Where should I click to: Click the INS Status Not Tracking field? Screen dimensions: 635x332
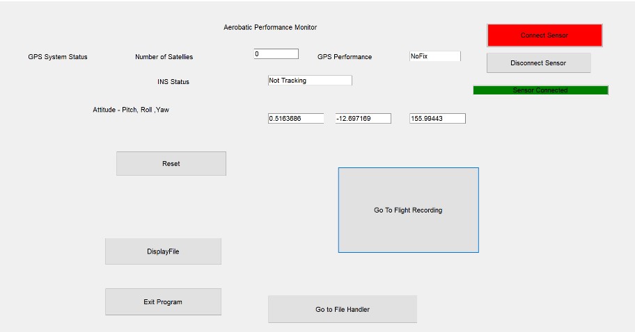(310, 81)
